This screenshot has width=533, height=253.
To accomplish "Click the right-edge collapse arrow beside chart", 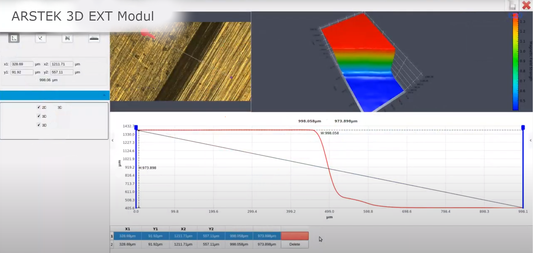I will 530,140.
